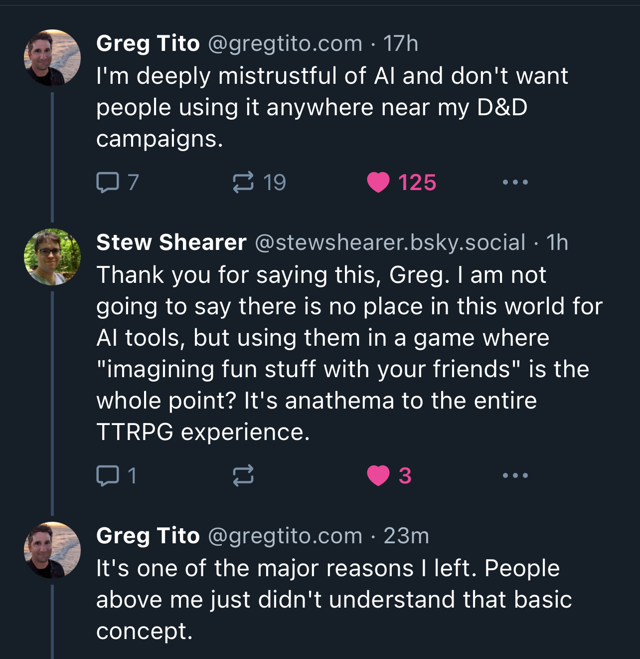Click Greg Tito's avatar on the 23m reply

coord(52,550)
